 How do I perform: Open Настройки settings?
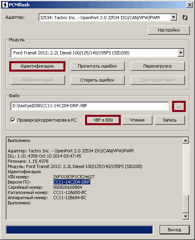169,30
